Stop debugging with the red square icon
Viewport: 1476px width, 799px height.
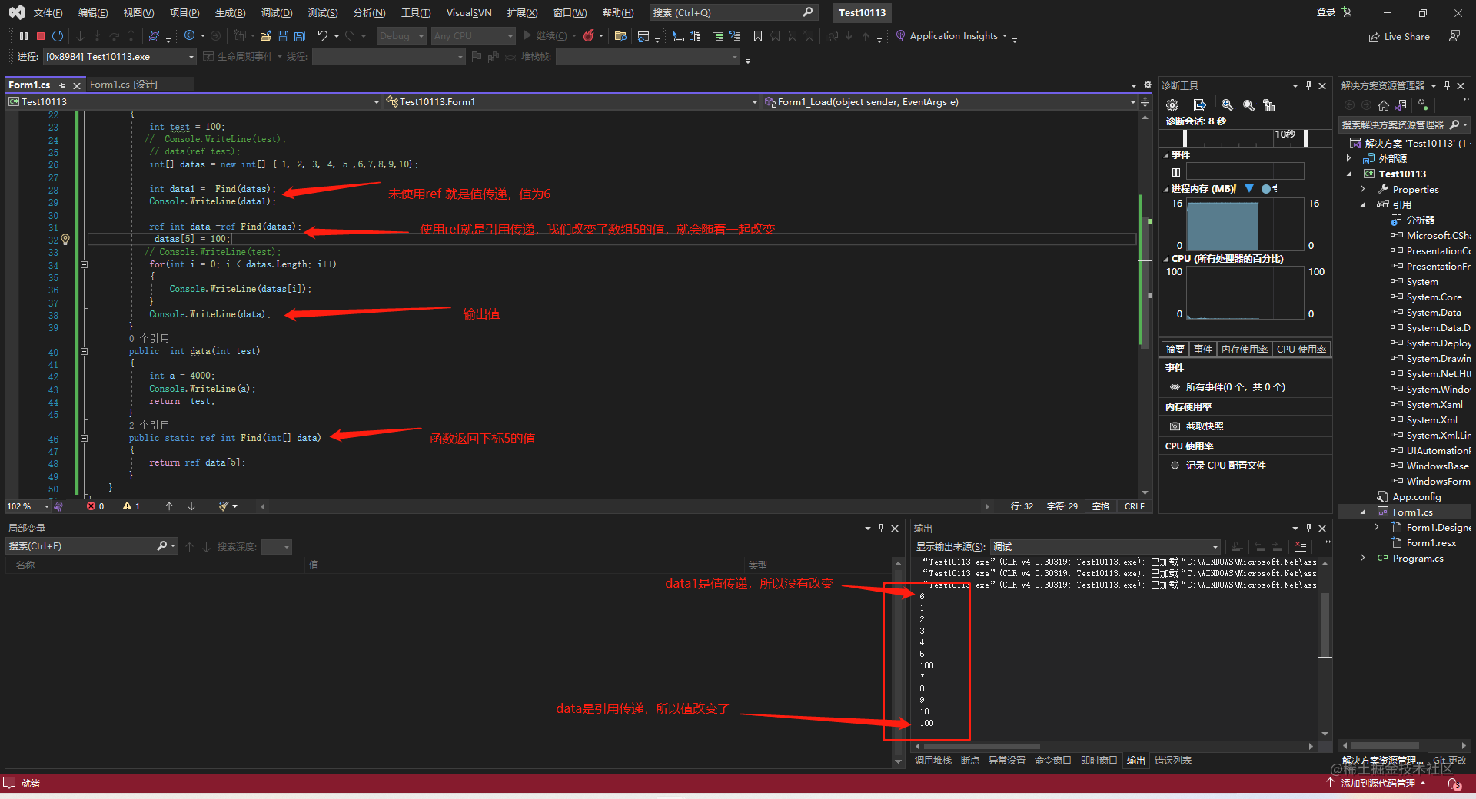click(x=40, y=36)
